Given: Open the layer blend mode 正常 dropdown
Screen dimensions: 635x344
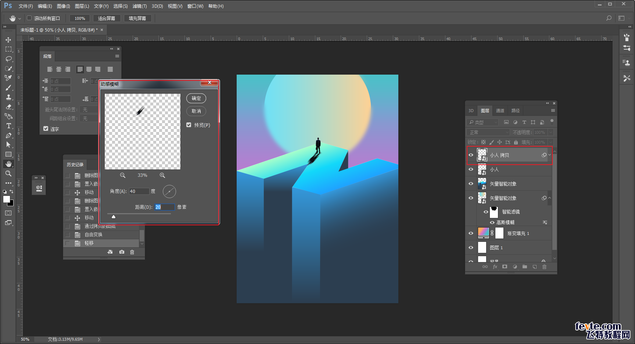Looking at the screenshot, I should click(488, 132).
